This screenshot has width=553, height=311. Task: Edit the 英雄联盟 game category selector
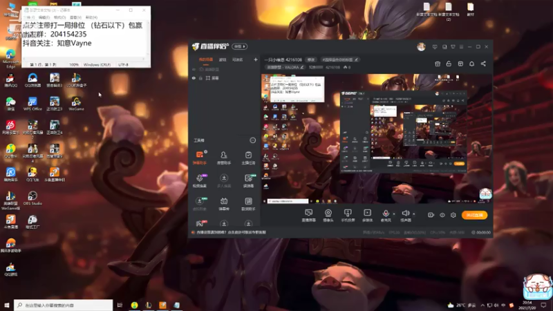tap(285, 67)
